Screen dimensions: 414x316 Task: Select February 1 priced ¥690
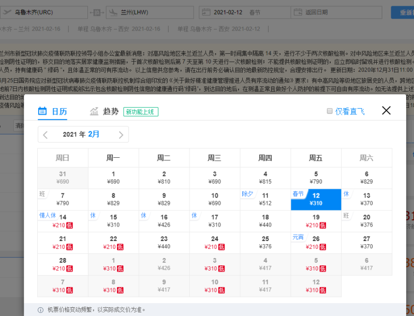point(113,177)
